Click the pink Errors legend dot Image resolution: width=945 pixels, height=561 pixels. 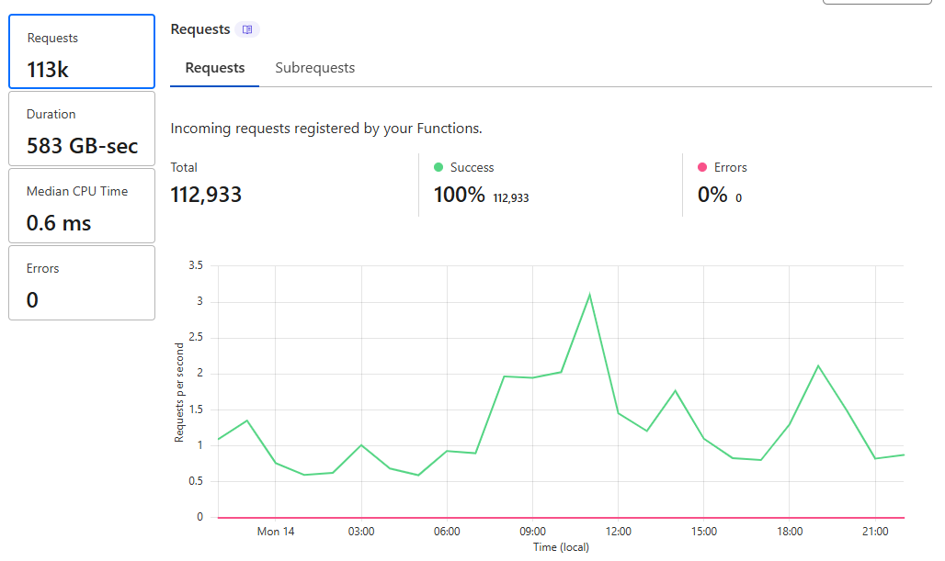(702, 167)
